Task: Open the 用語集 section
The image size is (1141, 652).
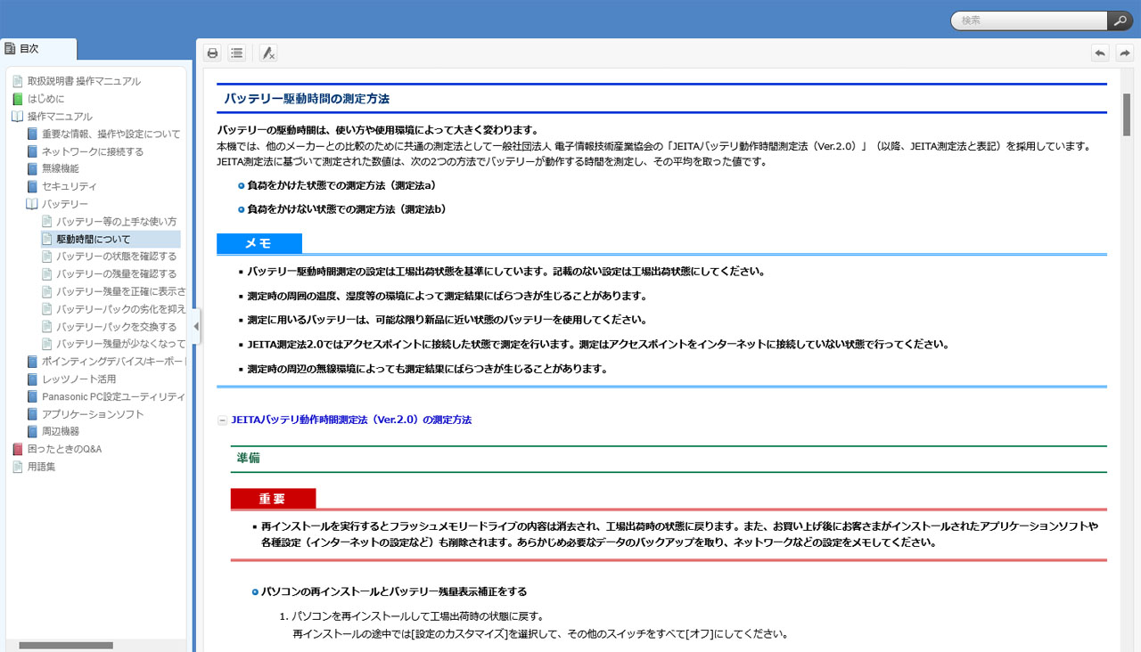Action: pos(41,466)
